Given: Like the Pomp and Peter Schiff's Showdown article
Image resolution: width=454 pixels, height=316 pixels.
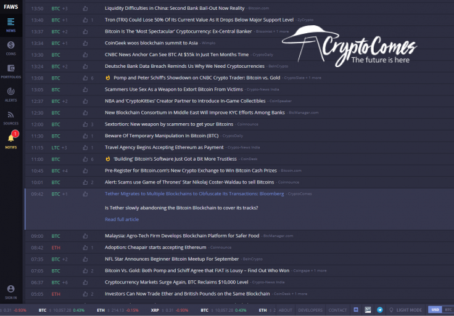Looking at the screenshot, I should pyautogui.click(x=85, y=78).
